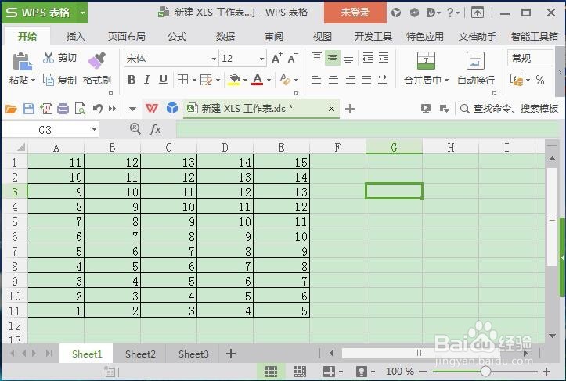Toggle Bold formatting
566x381 pixels.
coord(132,79)
